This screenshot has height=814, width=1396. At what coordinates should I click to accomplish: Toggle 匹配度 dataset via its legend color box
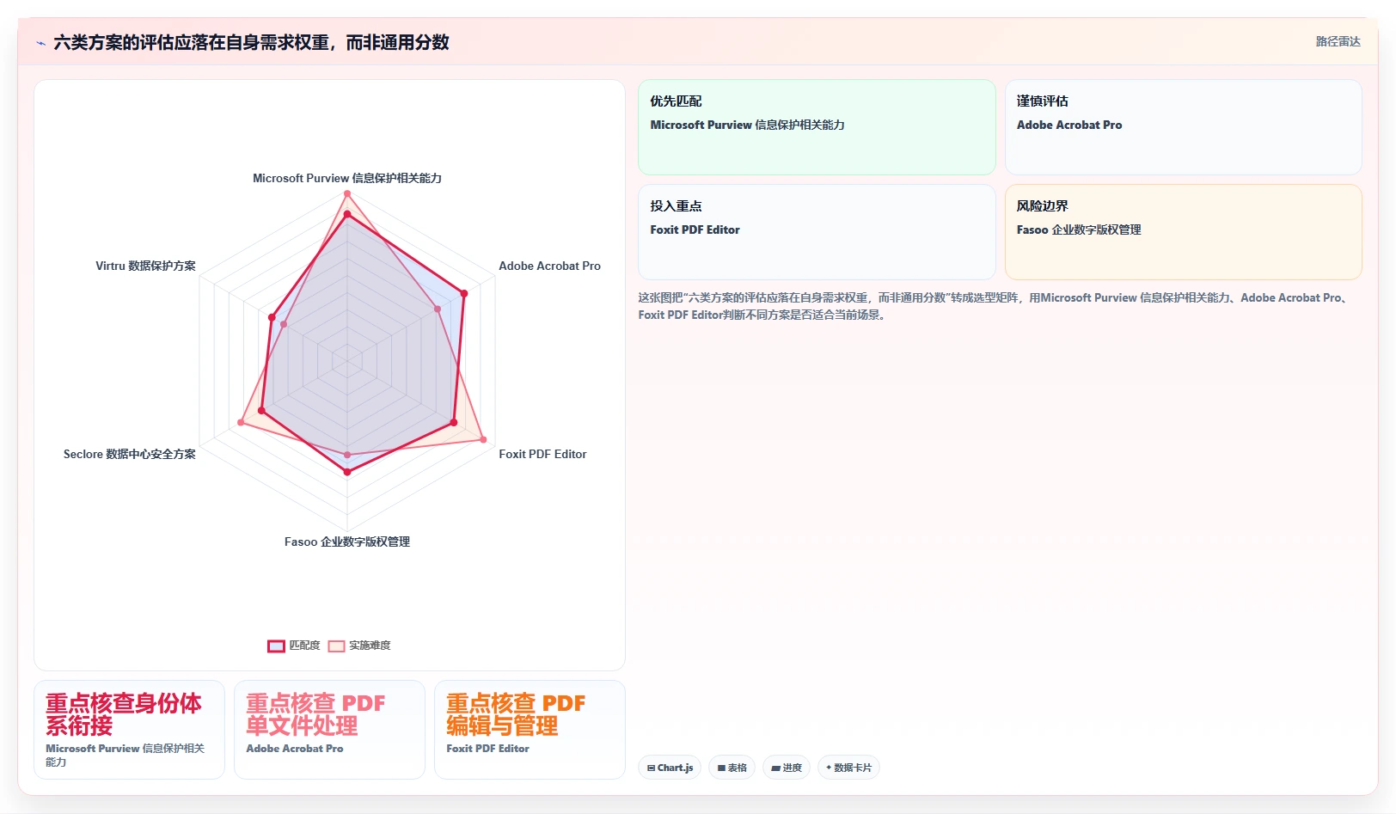276,646
